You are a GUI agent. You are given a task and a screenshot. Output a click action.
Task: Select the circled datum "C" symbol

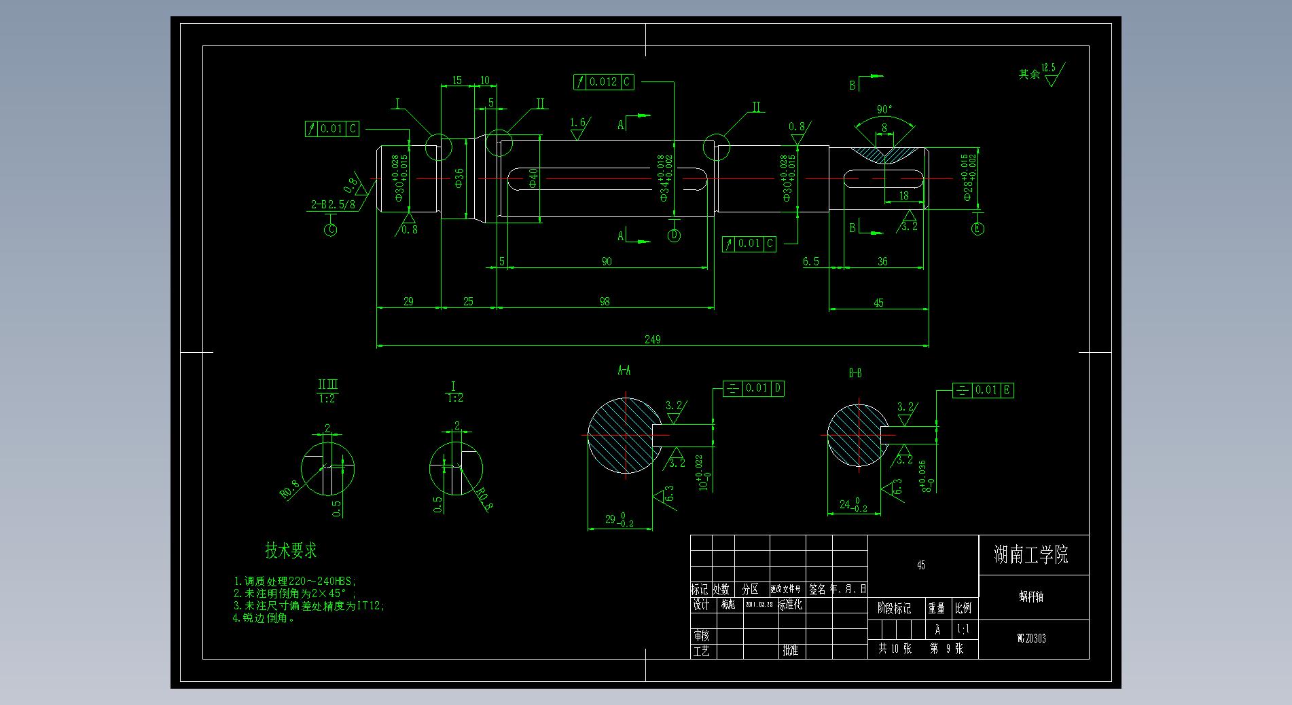tap(331, 230)
